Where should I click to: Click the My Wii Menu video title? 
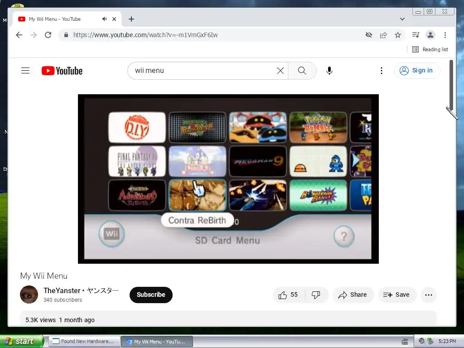(44, 276)
